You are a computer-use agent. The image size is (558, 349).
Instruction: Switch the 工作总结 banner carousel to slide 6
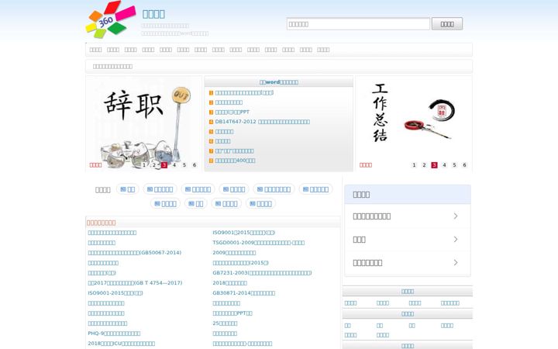464,165
